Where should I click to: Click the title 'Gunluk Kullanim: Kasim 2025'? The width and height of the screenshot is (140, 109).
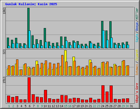click(x=31, y=4)
